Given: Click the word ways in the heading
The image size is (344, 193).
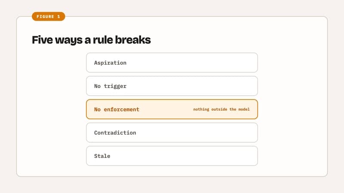Looking at the screenshot, I should tap(69, 40).
